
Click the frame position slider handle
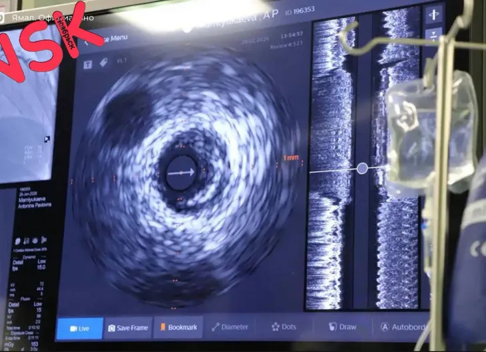[362, 169]
